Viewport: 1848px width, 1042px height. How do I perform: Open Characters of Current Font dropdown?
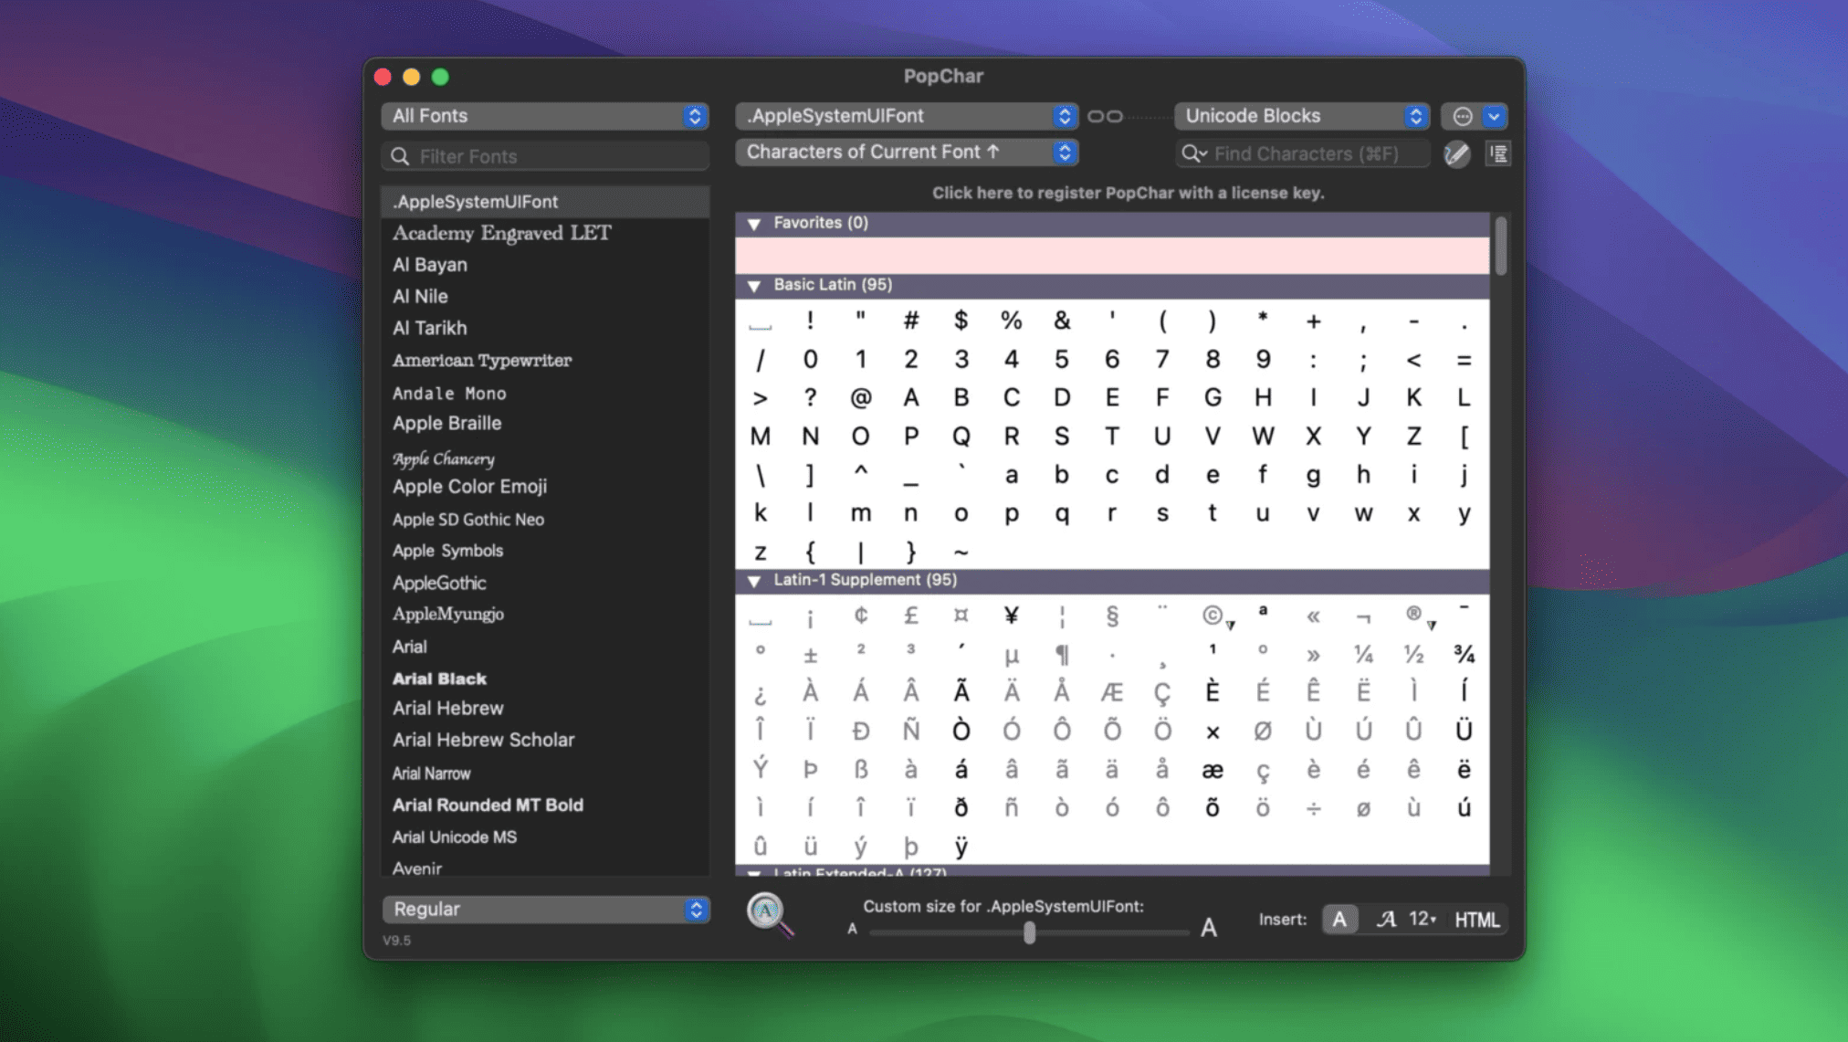tap(906, 152)
